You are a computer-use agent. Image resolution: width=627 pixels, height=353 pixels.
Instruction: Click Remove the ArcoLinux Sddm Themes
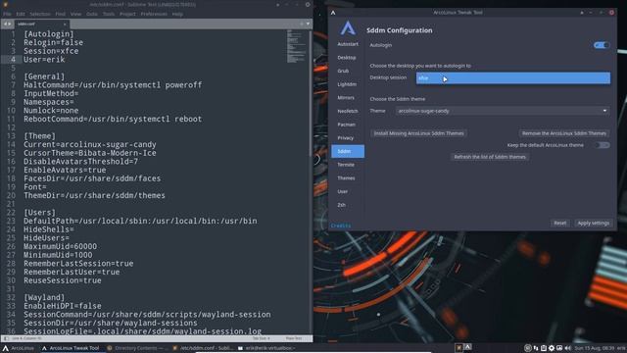click(564, 133)
